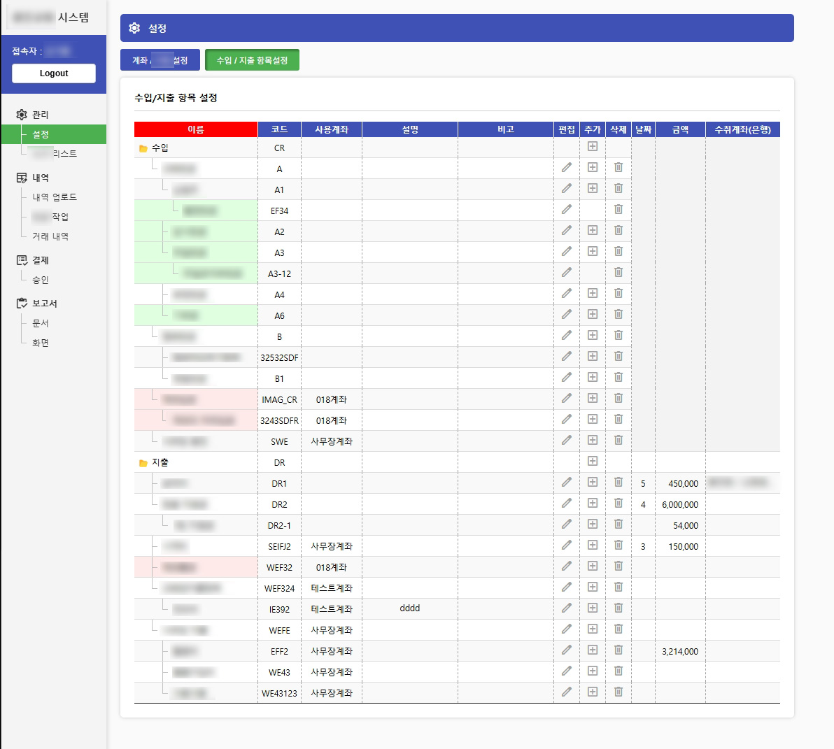Viewport: 834px width, 749px height.
Task: Switch to the 수입 / 지출 항목설정 tab
Action: tap(252, 60)
